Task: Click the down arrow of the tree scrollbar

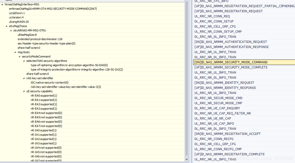Action: (187, 159)
